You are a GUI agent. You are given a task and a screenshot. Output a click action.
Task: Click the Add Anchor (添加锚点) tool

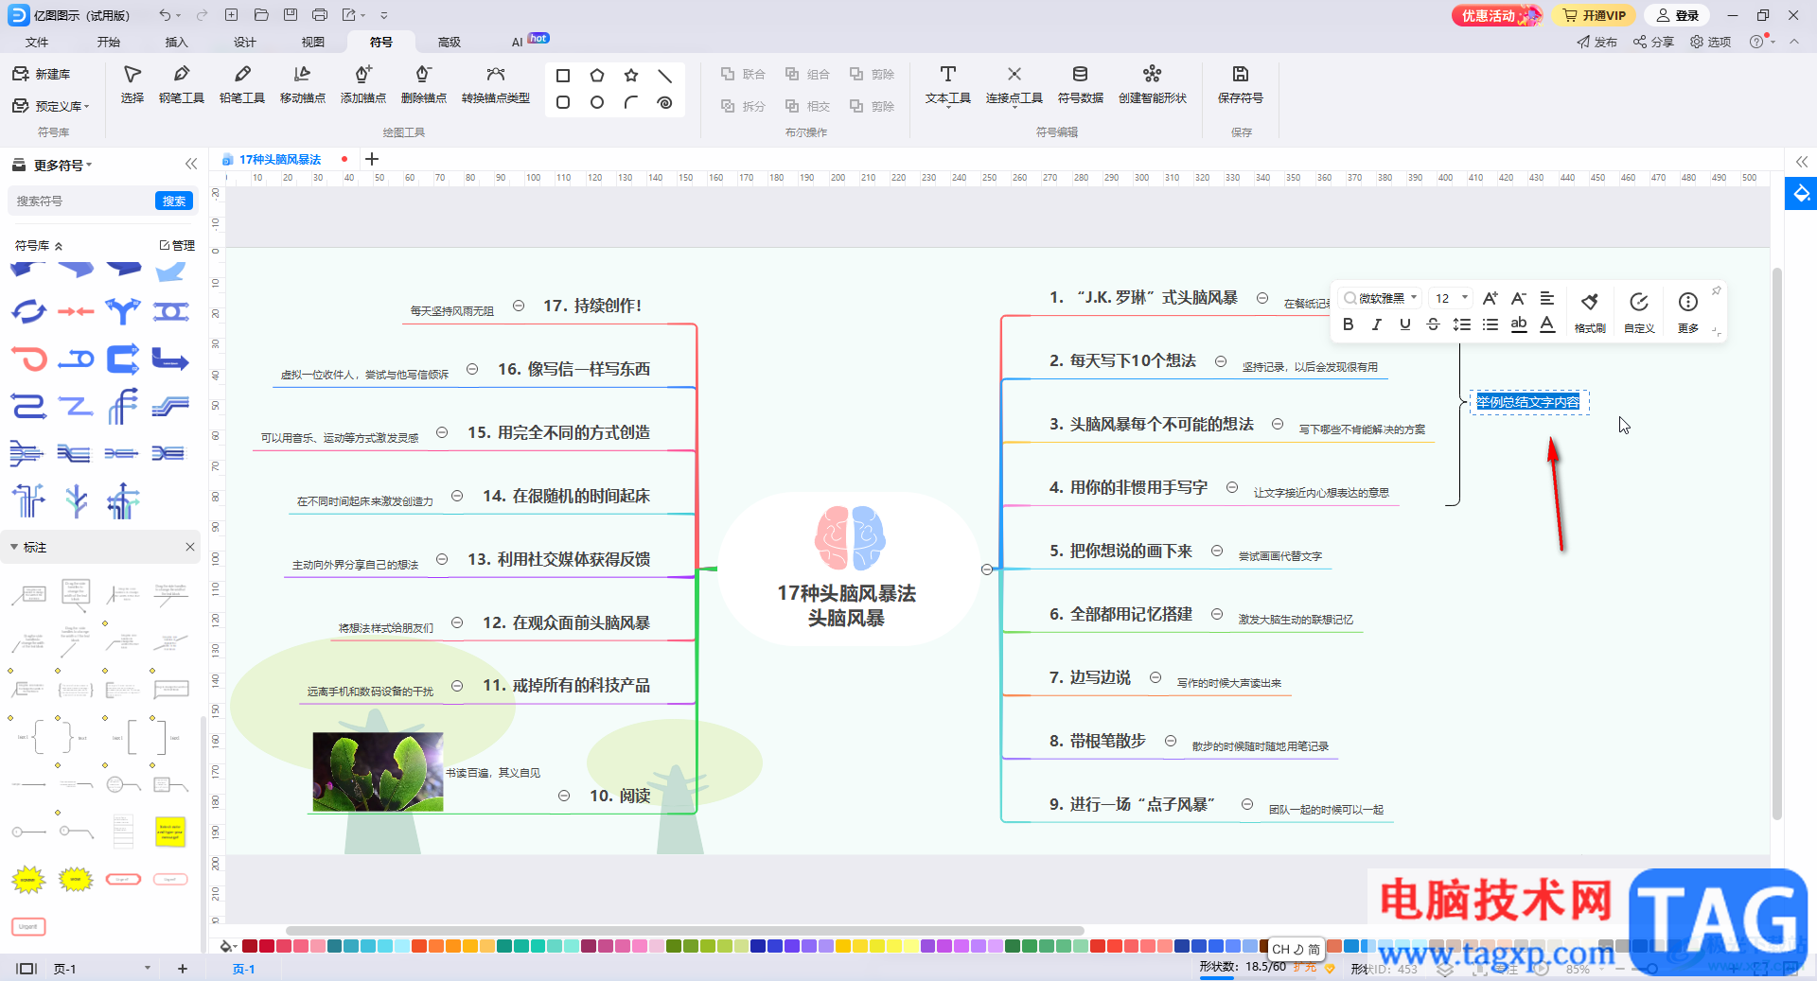tap(362, 83)
